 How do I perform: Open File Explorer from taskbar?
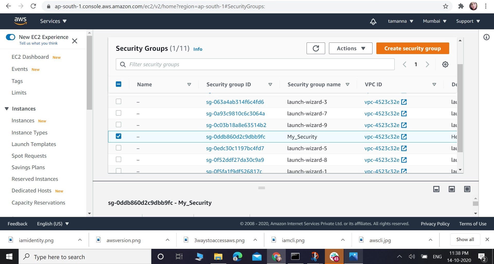tap(218, 257)
